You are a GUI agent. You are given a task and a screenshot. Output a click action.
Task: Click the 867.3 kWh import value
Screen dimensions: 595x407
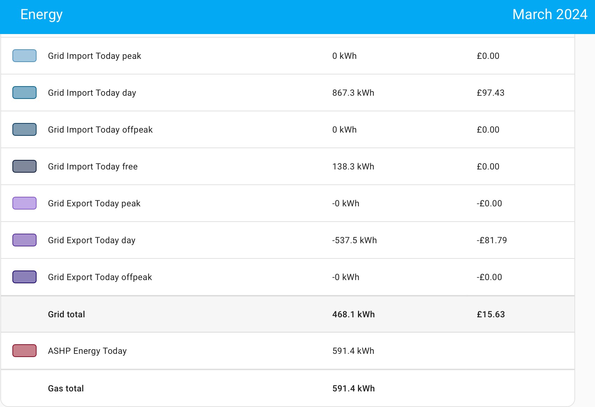[353, 93]
